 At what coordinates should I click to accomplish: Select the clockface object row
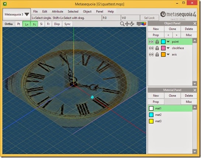170,48
